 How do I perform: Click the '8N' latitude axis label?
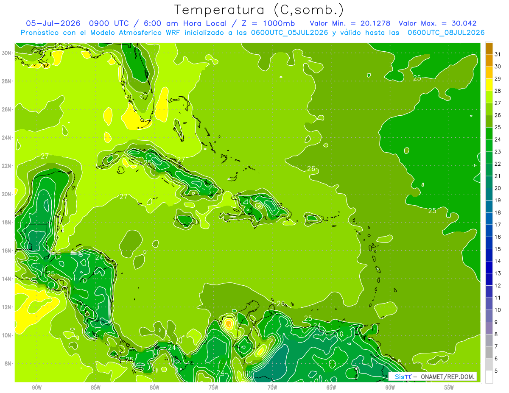click(8, 364)
